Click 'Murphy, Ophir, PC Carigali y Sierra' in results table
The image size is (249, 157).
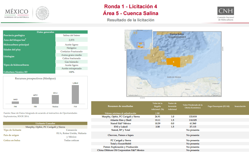coord(121,117)
